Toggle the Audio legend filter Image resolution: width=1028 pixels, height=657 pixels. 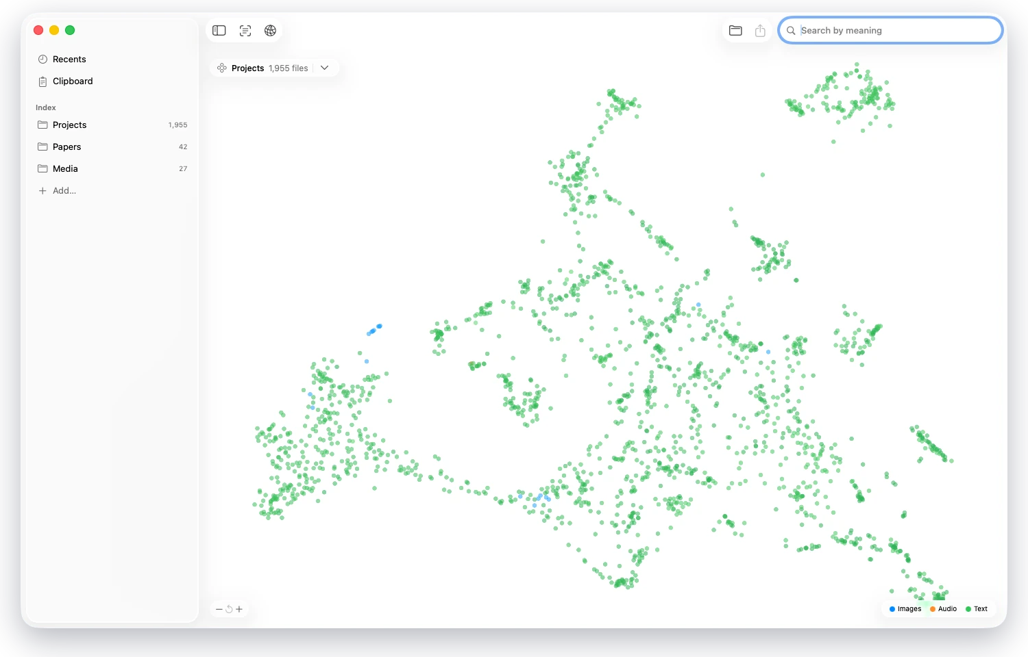[943, 609]
